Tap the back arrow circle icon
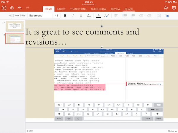 [x=4, y=8]
